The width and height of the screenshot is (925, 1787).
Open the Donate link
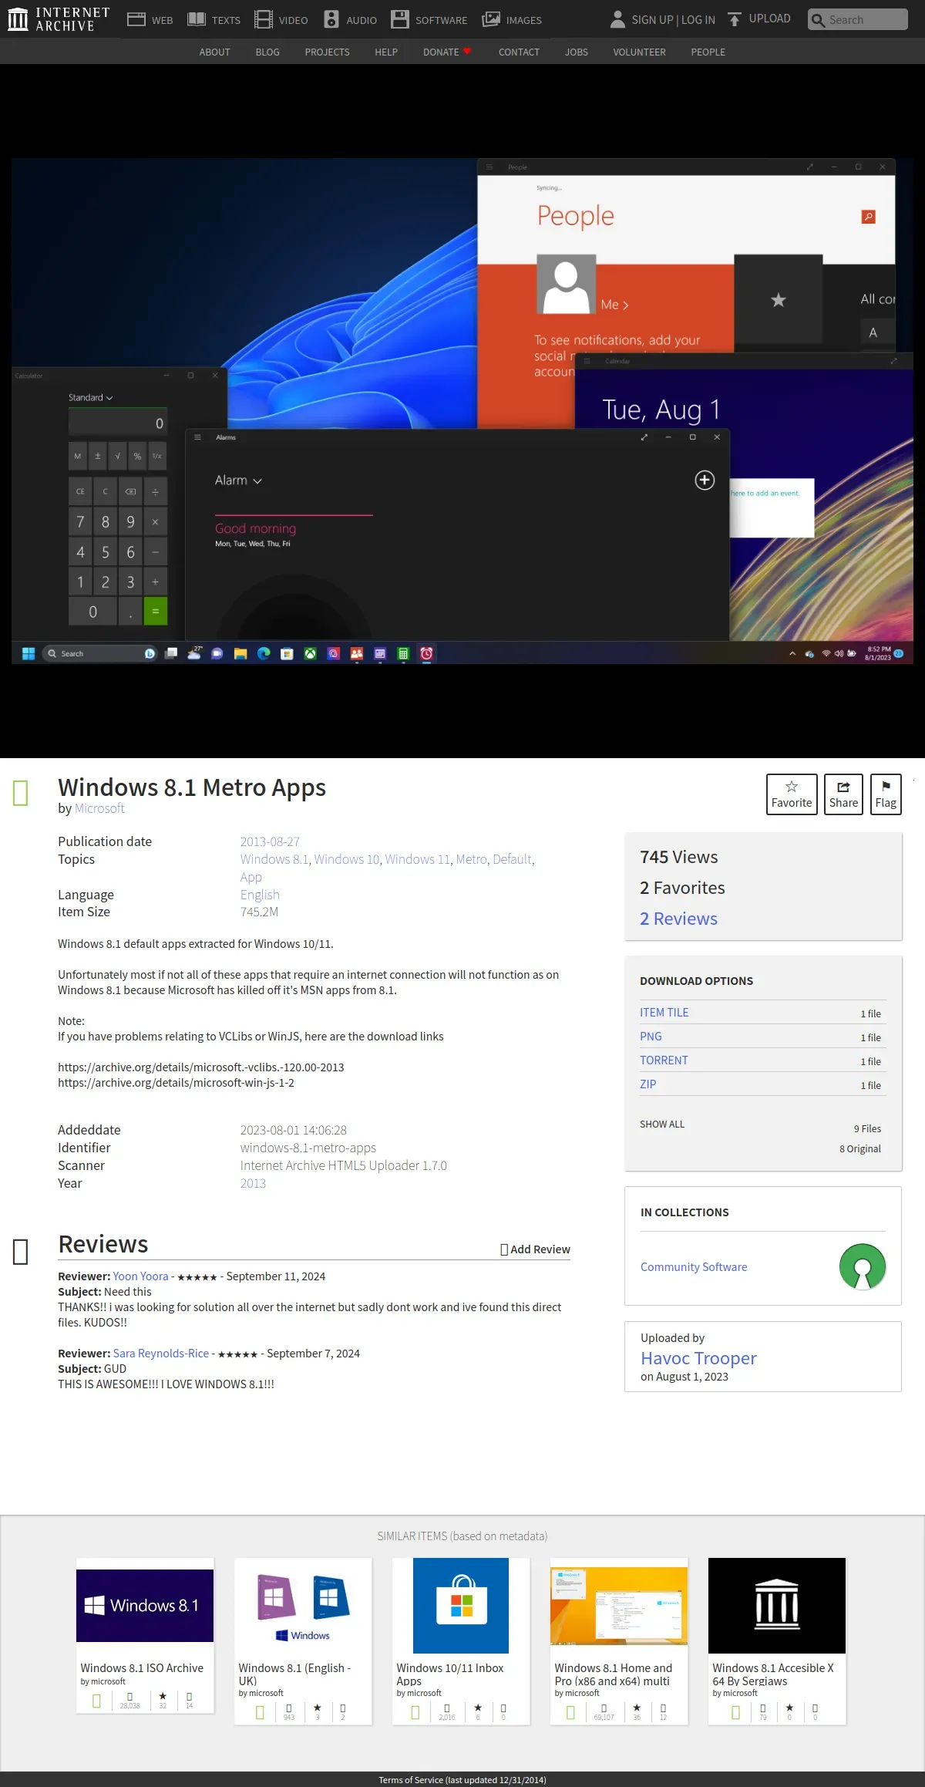(446, 52)
